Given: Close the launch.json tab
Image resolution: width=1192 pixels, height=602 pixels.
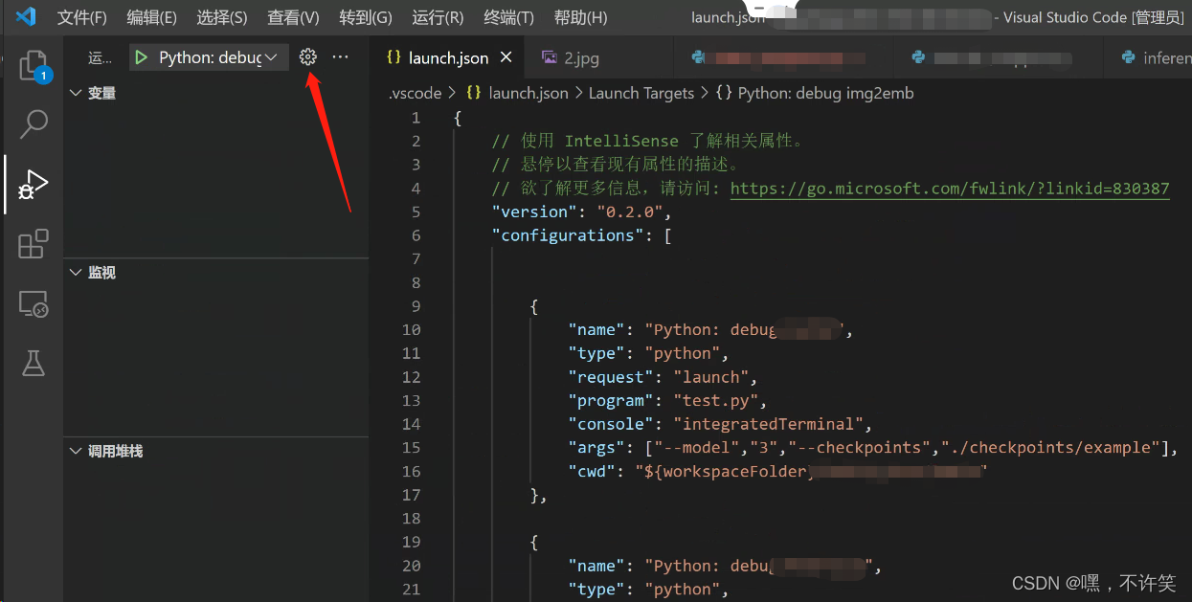Looking at the screenshot, I should 506,58.
